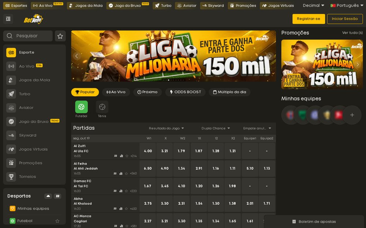Open the Ver tudo (6) promotions link
The width and height of the screenshot is (366, 228).
coord(352,33)
